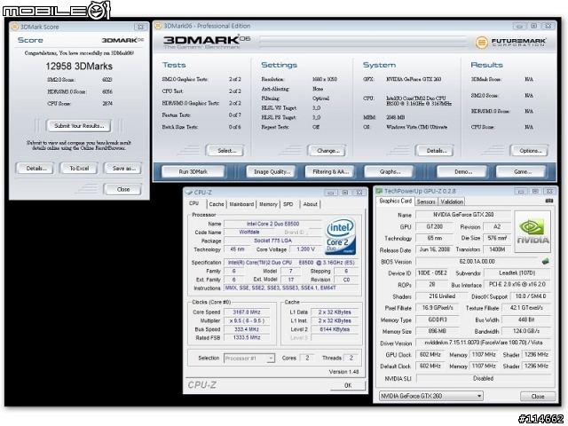Click the Memory Size value 896 MB

pos(438,331)
